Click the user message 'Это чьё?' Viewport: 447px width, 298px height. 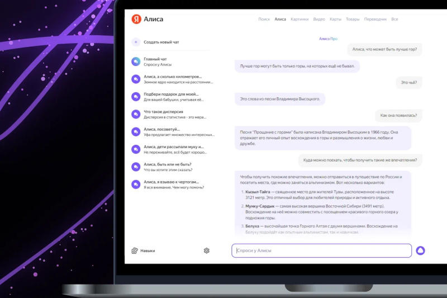point(409,82)
